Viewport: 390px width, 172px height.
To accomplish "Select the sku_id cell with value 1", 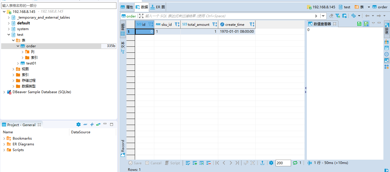I will (167, 32).
